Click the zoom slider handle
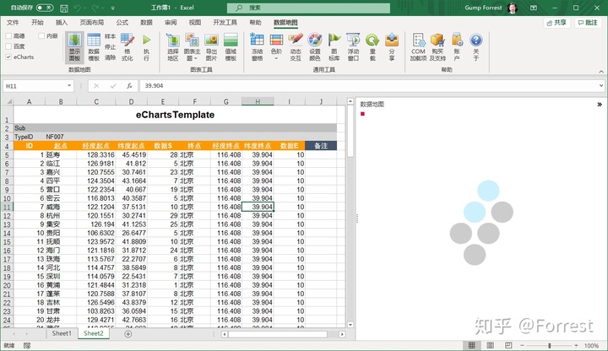This screenshot has height=351, width=608. click(550, 345)
